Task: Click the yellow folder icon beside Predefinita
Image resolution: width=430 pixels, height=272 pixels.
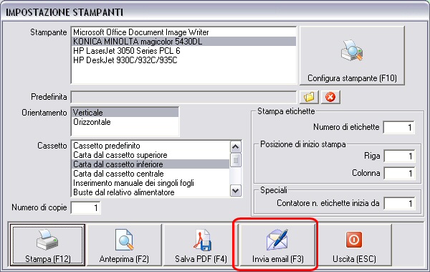Action: pyautogui.click(x=309, y=97)
